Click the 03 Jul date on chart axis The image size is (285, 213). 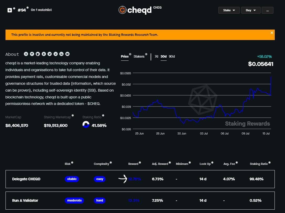204,133
